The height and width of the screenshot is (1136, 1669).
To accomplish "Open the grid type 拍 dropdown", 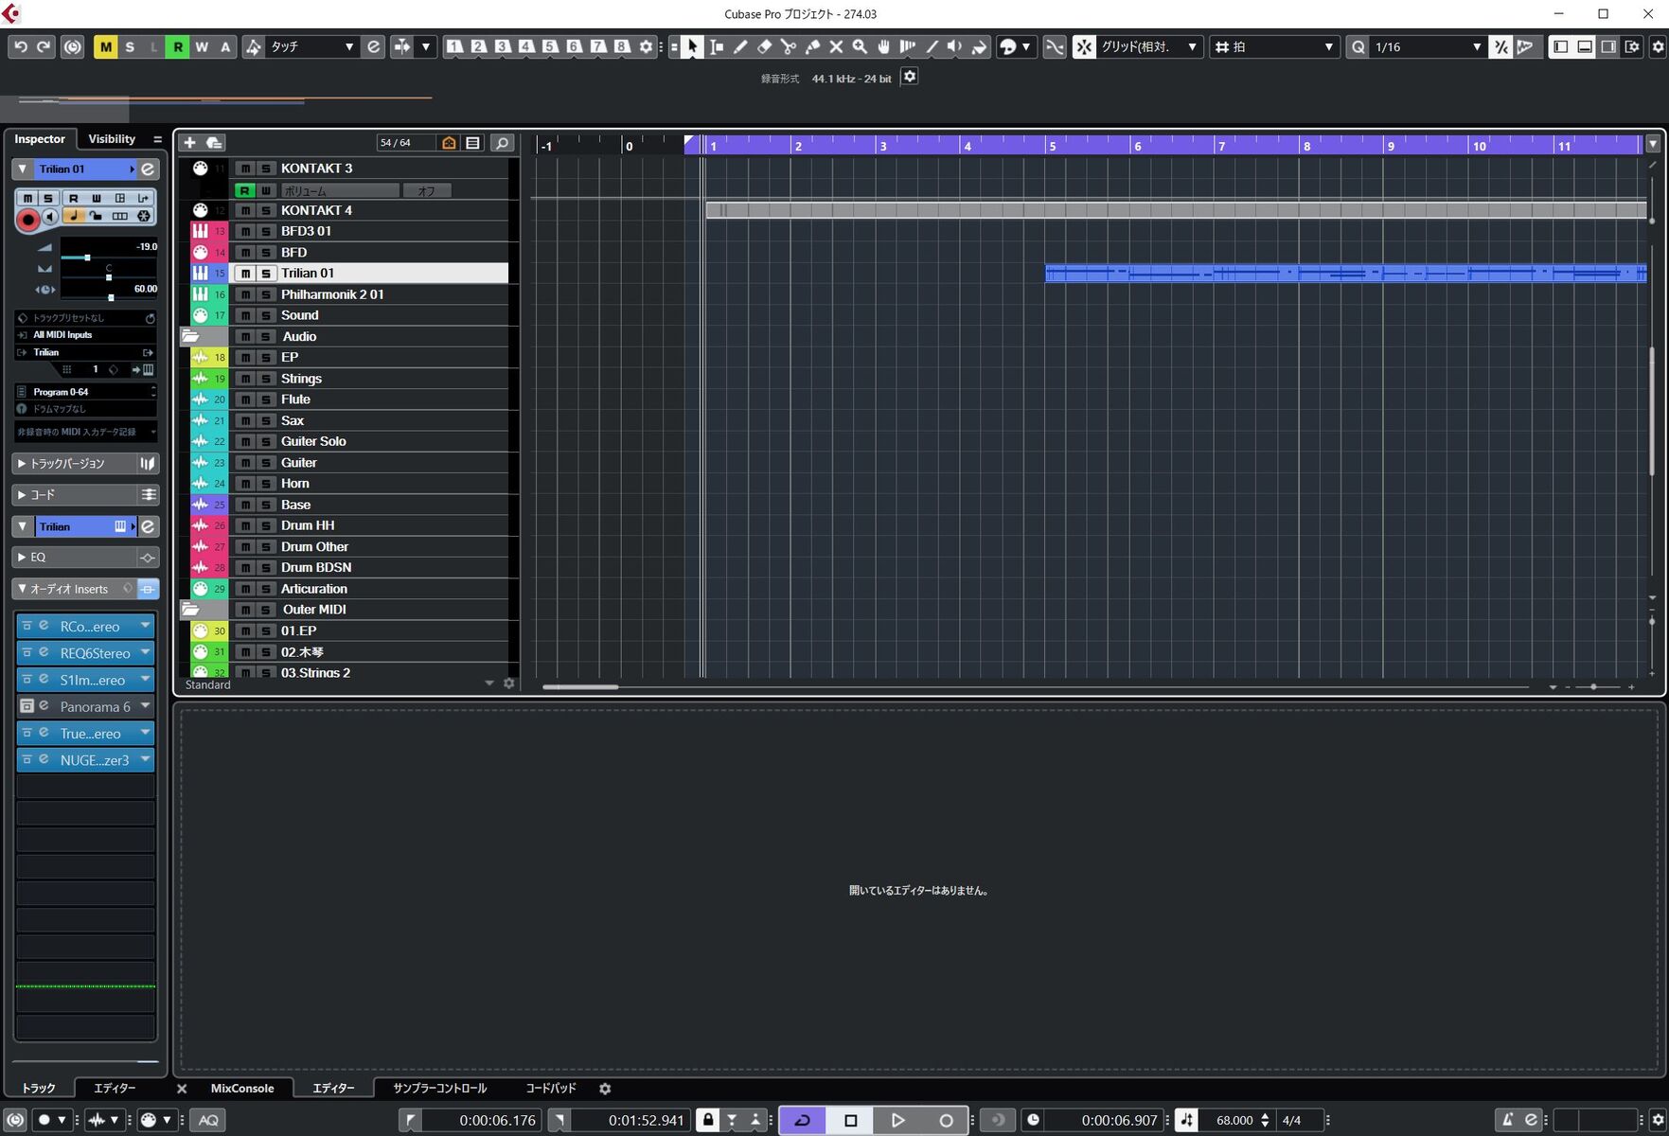I will 1273,46.
